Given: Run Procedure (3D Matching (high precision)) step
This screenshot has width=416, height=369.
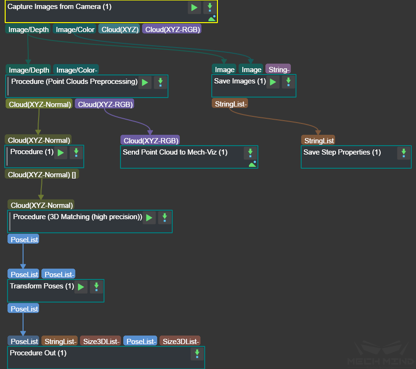Looking at the screenshot, I should (149, 217).
